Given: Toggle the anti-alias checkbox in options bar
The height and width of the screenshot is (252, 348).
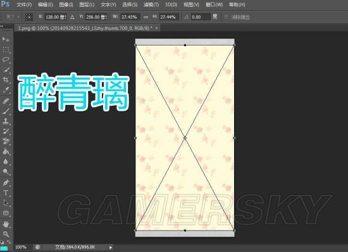Looking at the screenshot, I should tap(226, 17).
